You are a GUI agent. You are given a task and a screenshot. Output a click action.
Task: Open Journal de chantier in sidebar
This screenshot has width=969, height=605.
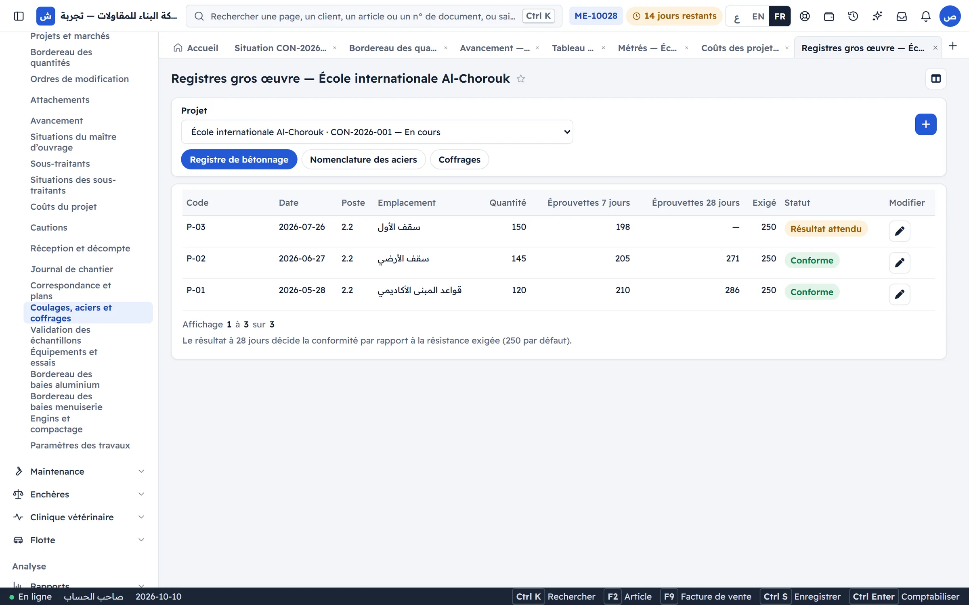(71, 269)
